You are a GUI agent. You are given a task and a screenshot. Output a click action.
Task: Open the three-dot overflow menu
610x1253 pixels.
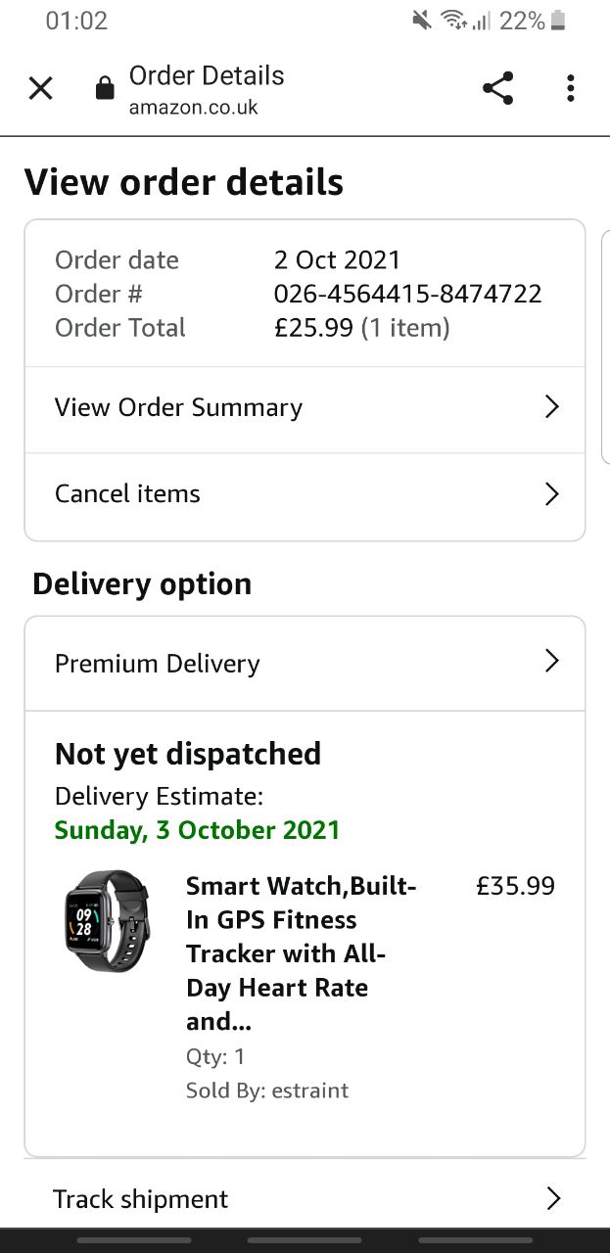click(570, 89)
